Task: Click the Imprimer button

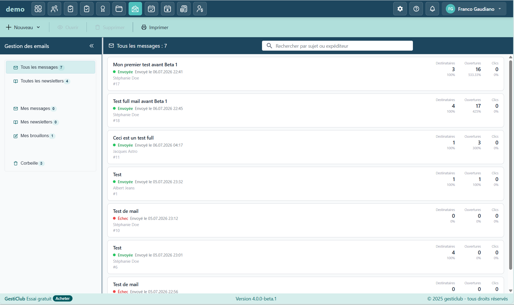Action: pos(155,27)
